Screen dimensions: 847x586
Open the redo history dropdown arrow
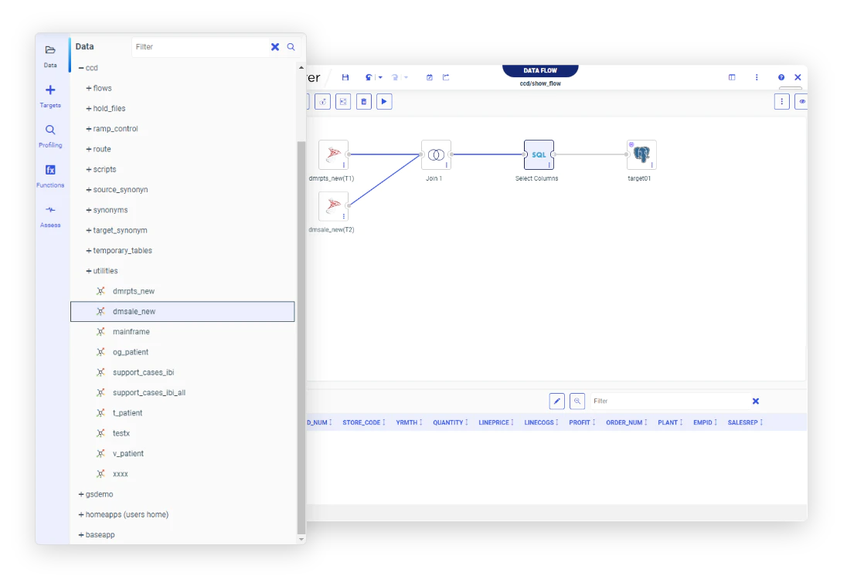point(406,77)
